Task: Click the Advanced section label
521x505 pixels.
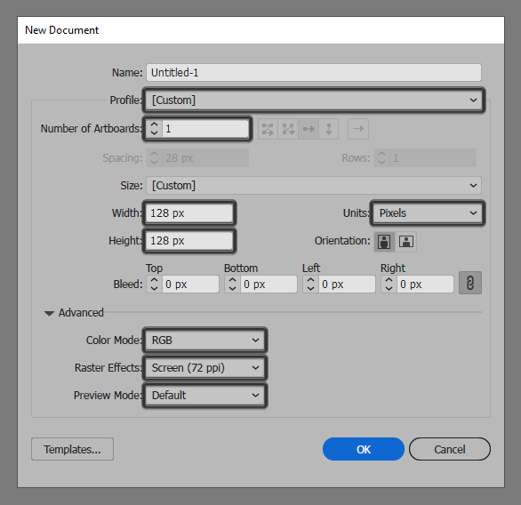Action: [81, 313]
